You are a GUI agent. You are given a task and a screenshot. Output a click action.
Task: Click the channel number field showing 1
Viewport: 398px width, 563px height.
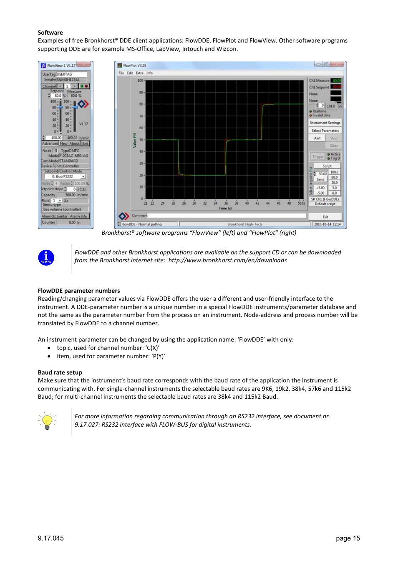67,86
